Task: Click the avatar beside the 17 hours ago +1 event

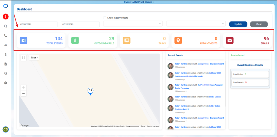Action: pyautogui.click(x=170, y=66)
